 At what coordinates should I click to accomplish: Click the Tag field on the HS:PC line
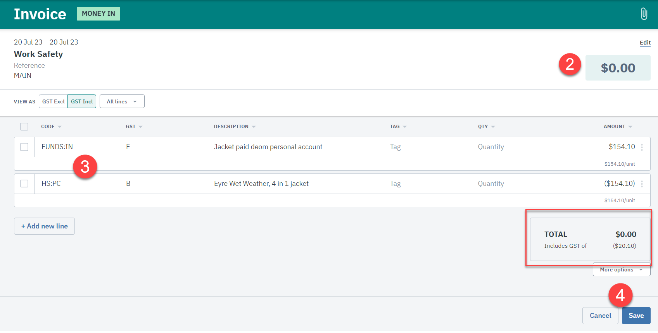(x=395, y=184)
